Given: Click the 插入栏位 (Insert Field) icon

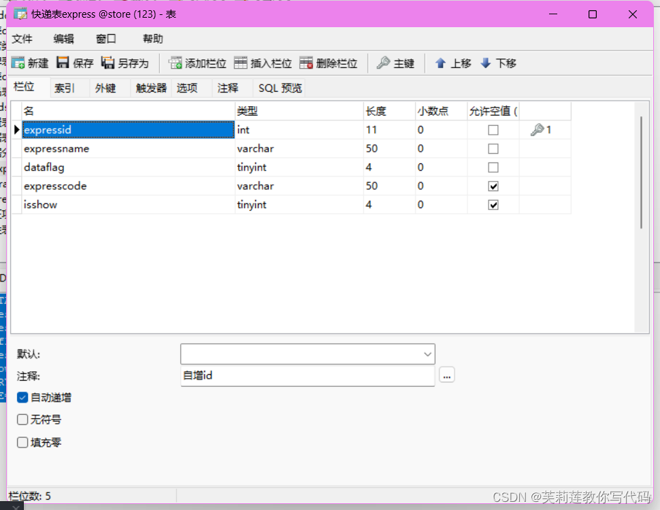Looking at the screenshot, I should pos(241,63).
